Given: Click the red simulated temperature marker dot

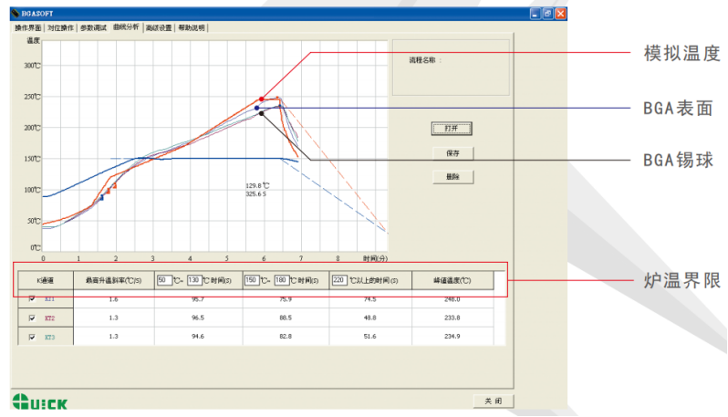Looking at the screenshot, I should (x=262, y=99).
